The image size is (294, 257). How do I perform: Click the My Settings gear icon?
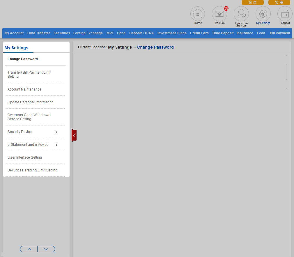tap(263, 14)
